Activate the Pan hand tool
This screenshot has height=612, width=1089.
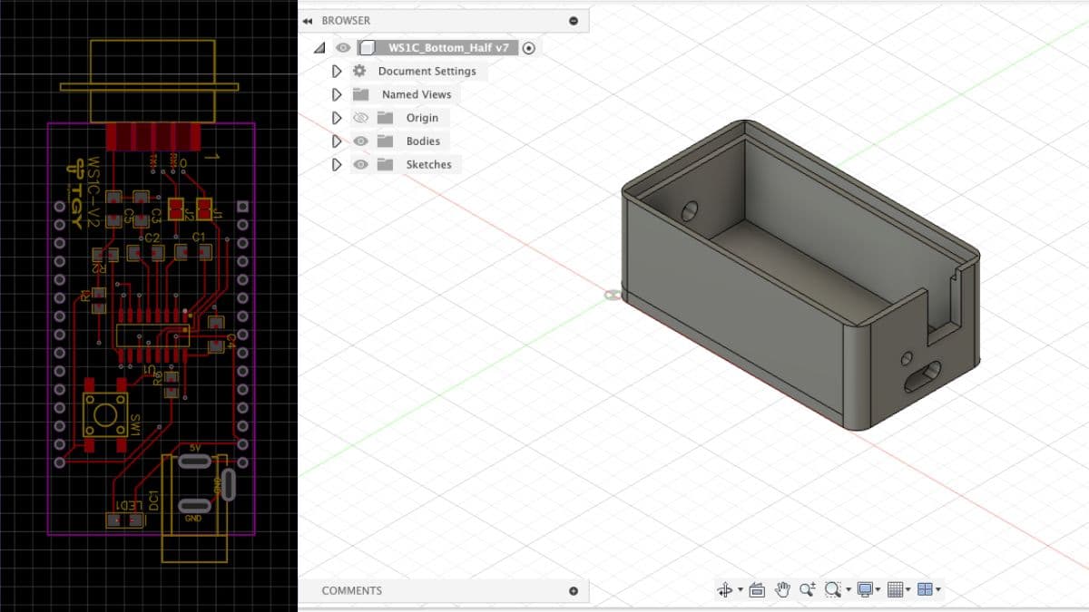point(783,589)
